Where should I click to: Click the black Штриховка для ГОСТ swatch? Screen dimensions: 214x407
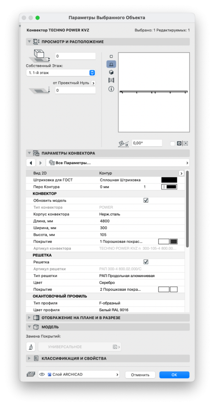coord(169,180)
